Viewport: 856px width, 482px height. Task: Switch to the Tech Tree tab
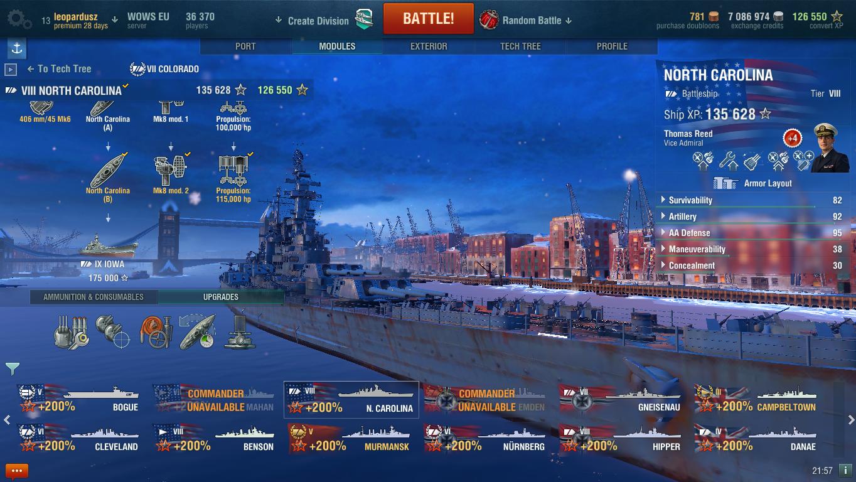pos(520,46)
